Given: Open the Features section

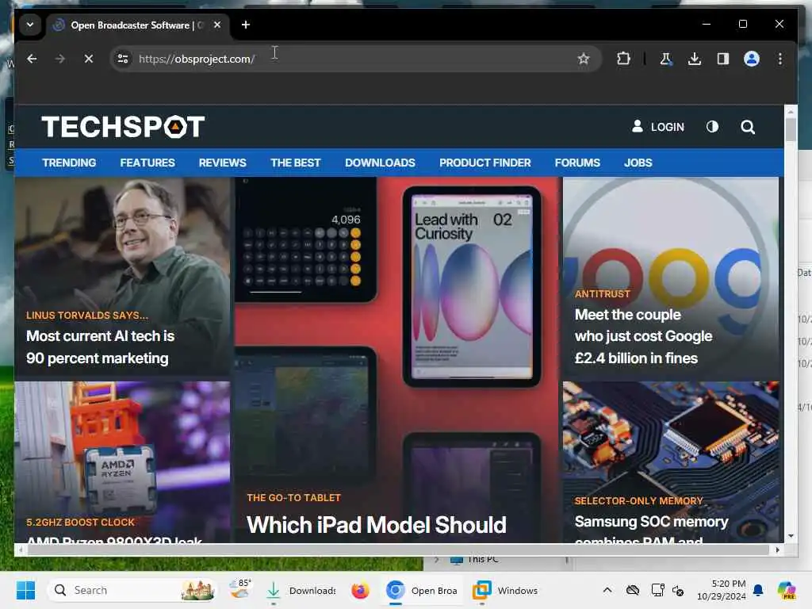Looking at the screenshot, I should point(147,163).
